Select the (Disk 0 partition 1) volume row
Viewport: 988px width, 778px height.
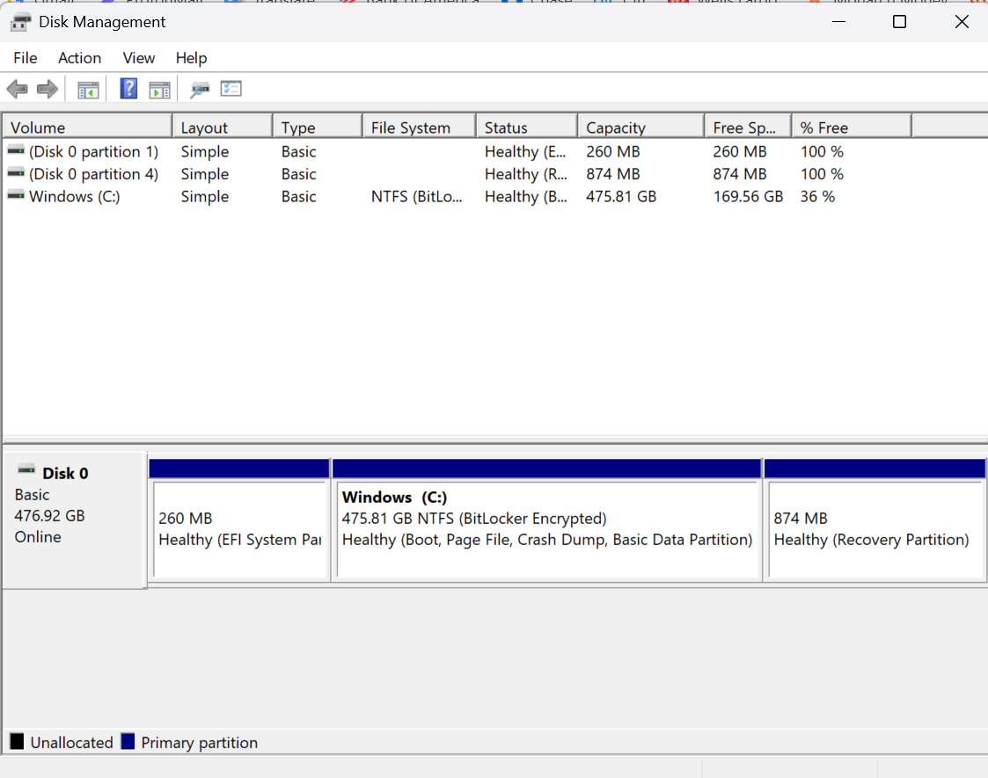(x=92, y=152)
